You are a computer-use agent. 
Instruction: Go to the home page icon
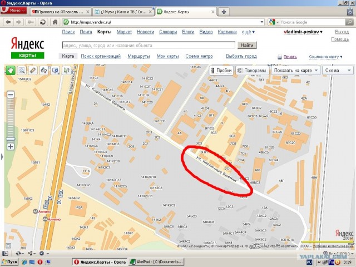tap(55, 22)
